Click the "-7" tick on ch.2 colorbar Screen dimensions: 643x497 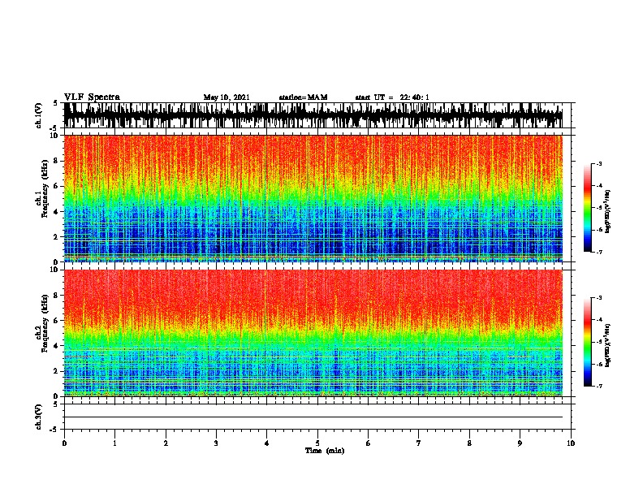click(x=599, y=387)
